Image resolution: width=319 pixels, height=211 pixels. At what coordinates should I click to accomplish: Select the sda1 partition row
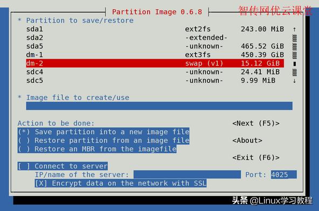point(155,29)
